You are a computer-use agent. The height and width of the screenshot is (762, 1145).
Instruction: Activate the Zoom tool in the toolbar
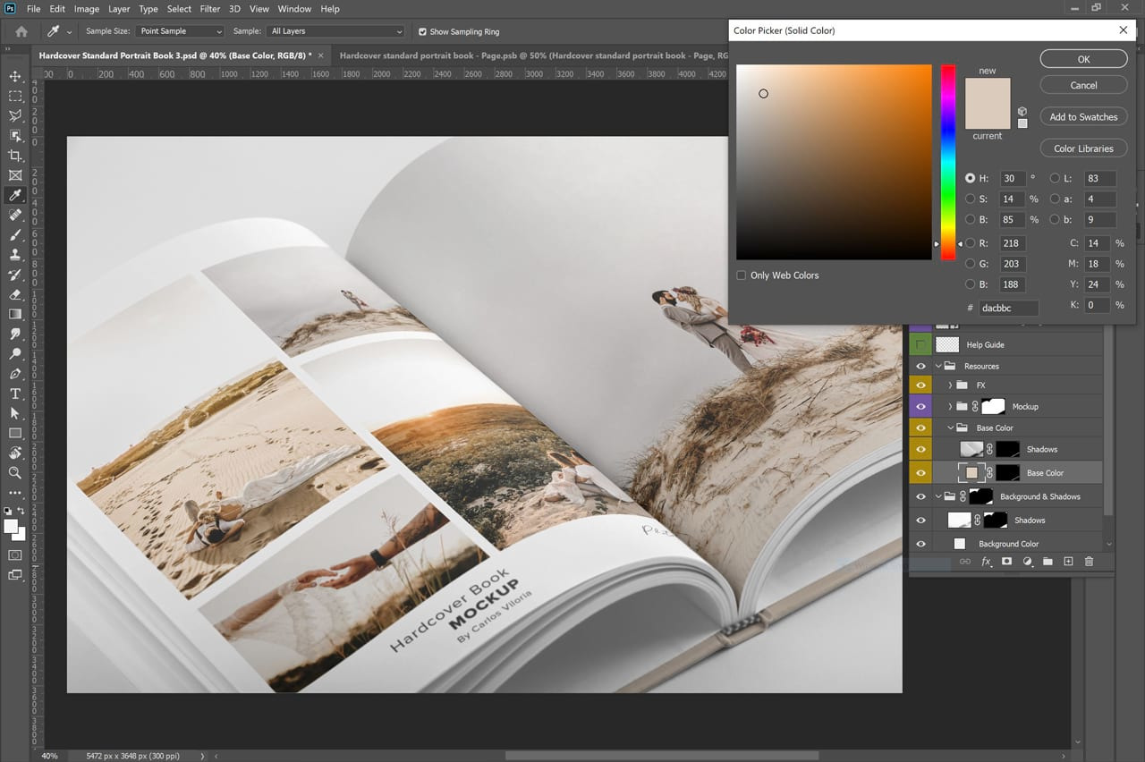tap(15, 472)
